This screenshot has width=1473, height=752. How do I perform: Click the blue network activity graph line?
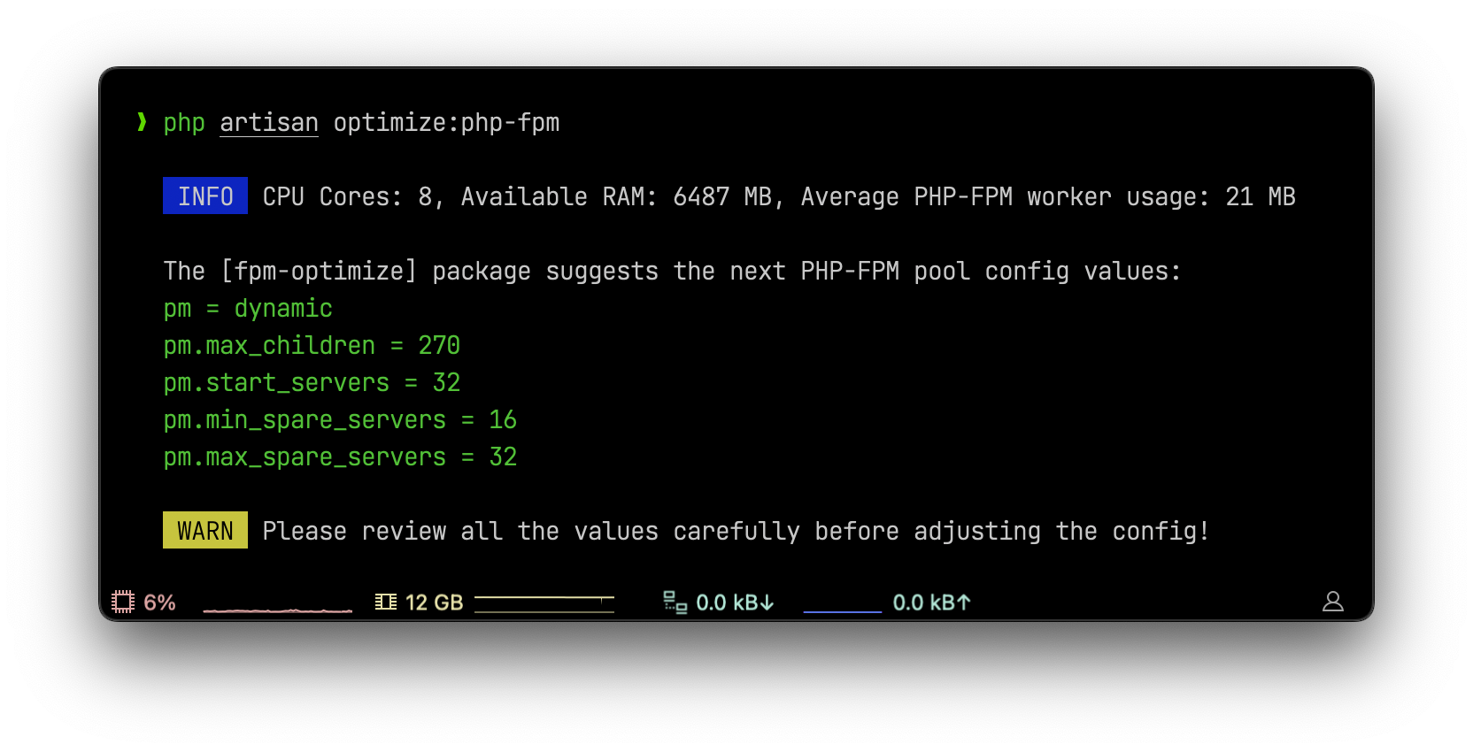(x=842, y=610)
